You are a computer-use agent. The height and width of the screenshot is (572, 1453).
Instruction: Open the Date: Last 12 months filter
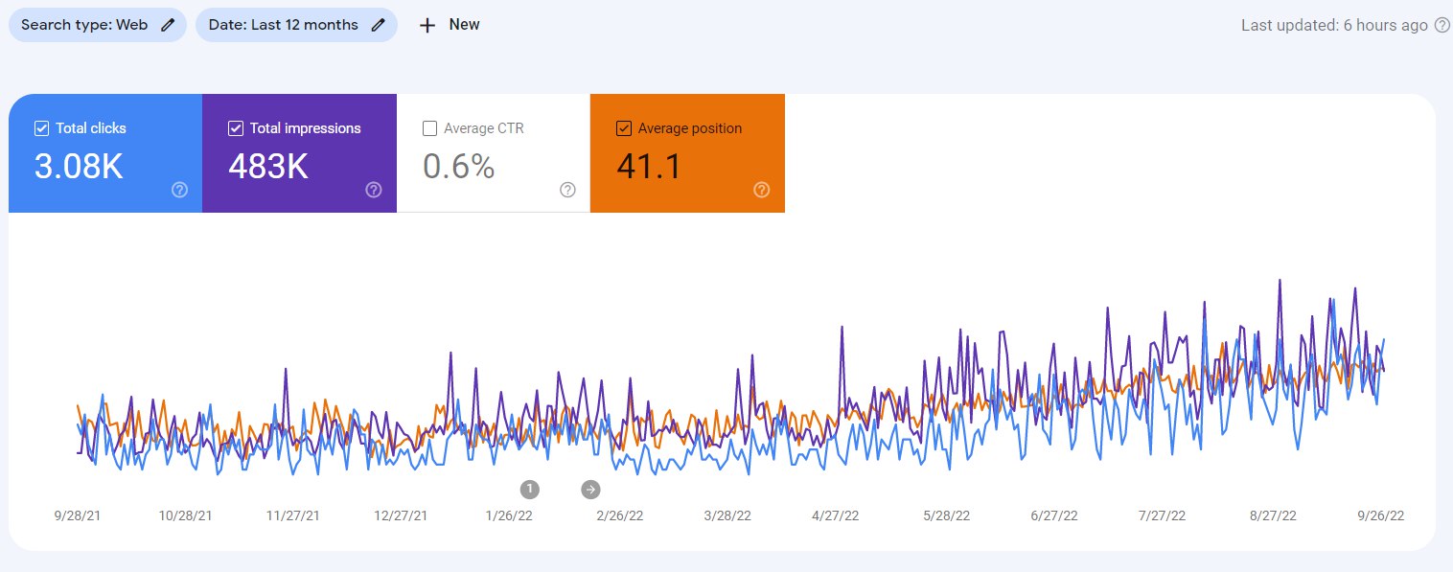click(x=283, y=25)
